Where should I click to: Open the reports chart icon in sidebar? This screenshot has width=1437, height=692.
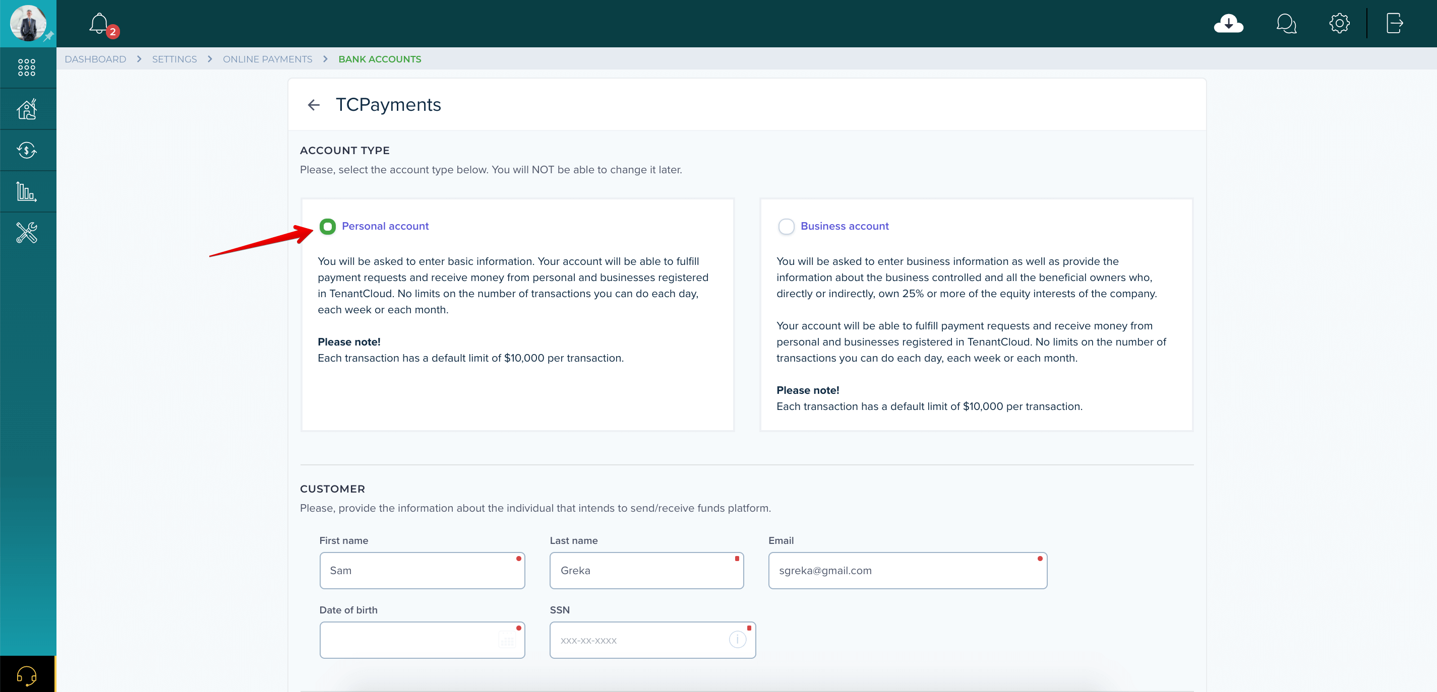click(27, 192)
